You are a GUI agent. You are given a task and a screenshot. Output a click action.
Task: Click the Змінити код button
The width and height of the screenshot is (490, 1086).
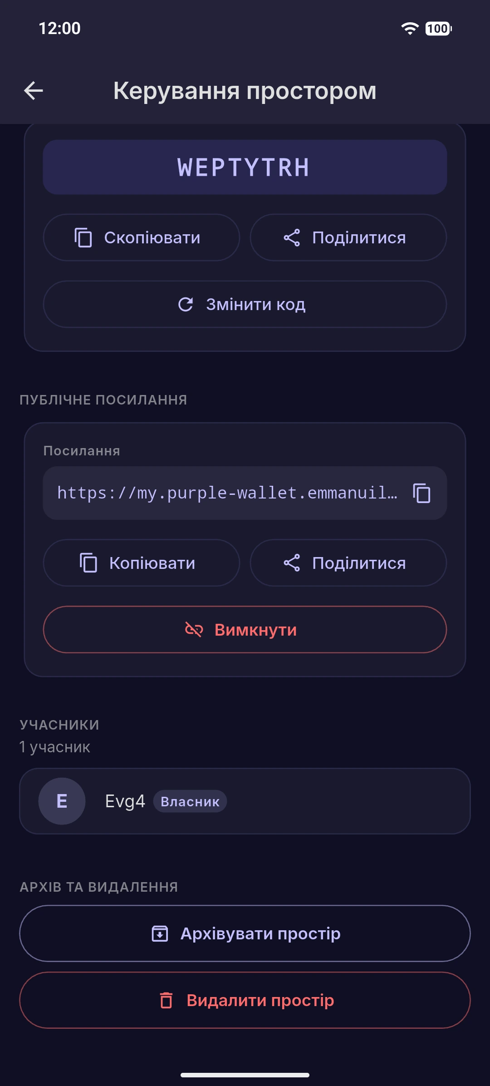tap(245, 304)
